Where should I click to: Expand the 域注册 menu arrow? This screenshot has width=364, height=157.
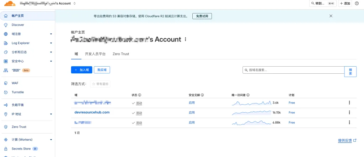pyautogui.click(x=51, y=34)
